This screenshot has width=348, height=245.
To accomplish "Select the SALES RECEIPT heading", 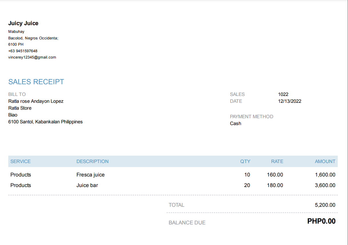I will coord(36,82).
